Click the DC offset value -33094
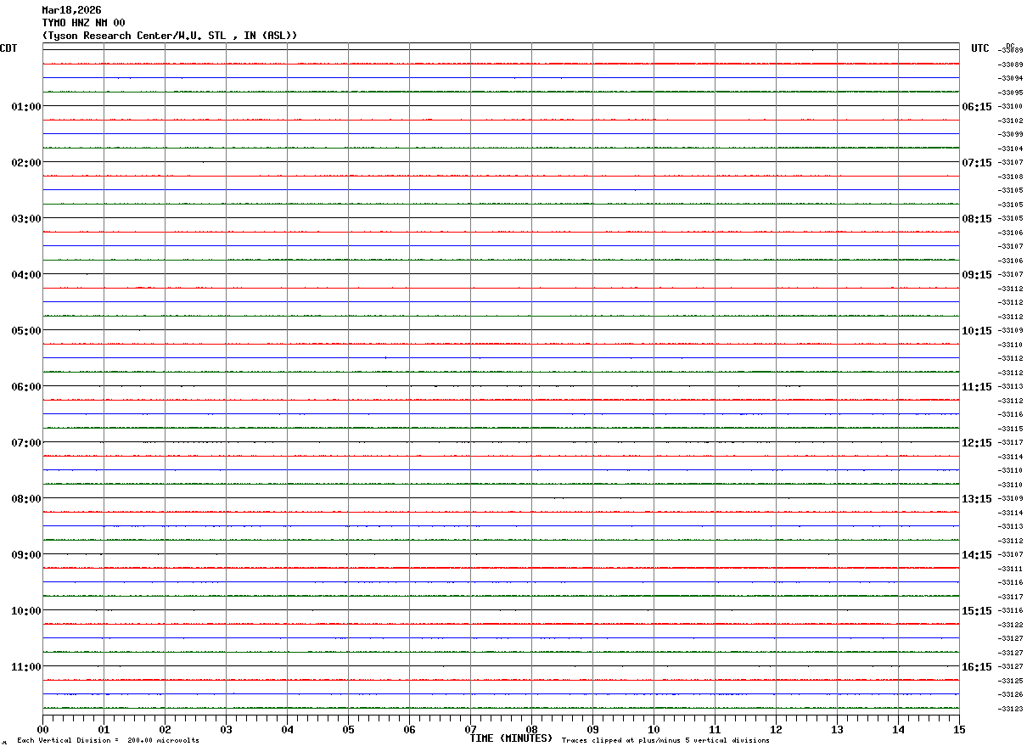 pyautogui.click(x=1011, y=79)
